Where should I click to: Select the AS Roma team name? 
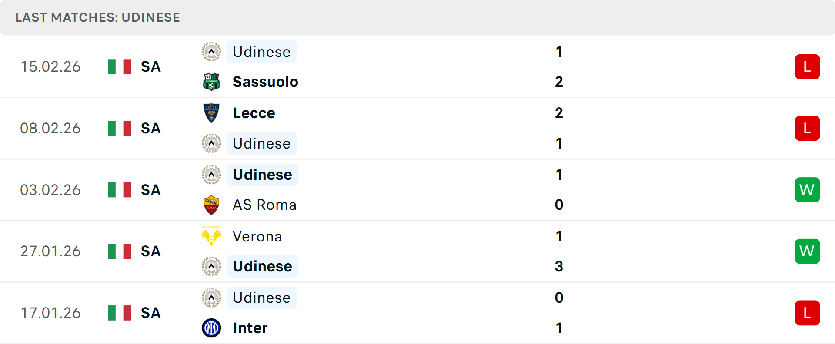pyautogui.click(x=264, y=205)
